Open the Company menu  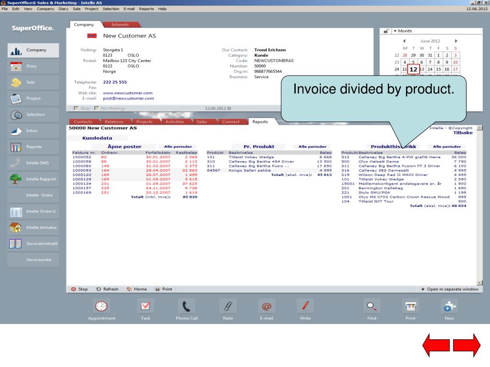[x=45, y=9]
